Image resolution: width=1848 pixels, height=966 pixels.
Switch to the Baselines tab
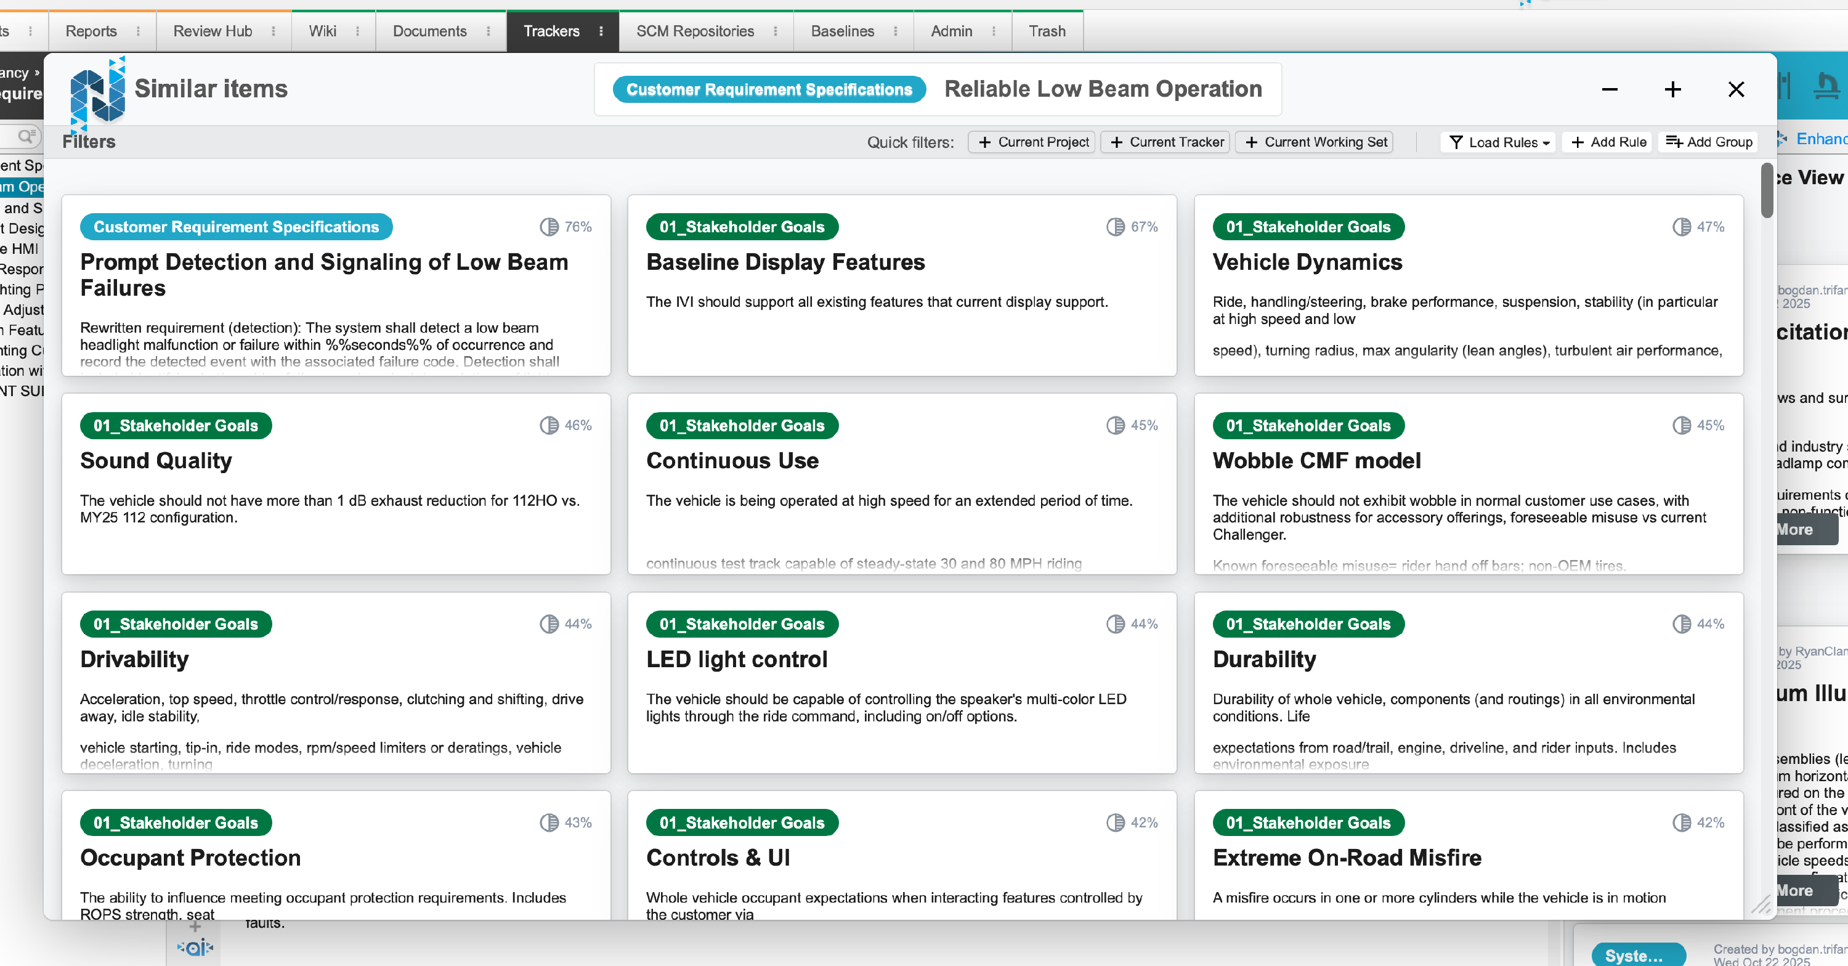coord(842,31)
